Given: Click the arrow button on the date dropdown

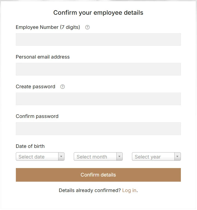Looking at the screenshot, I should [x=61, y=157].
